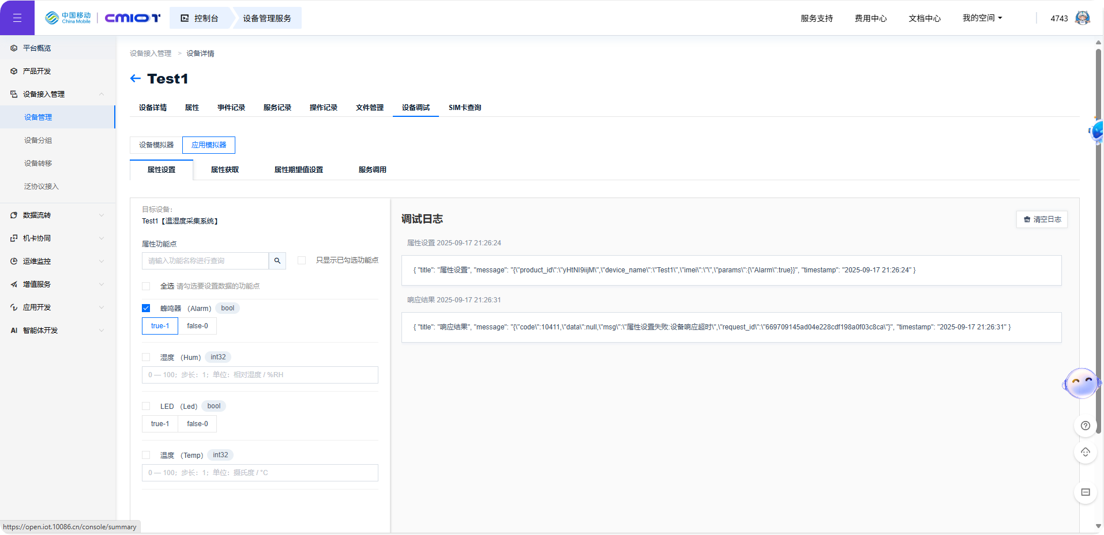Select the 平台概览 sidebar icon

click(14, 48)
